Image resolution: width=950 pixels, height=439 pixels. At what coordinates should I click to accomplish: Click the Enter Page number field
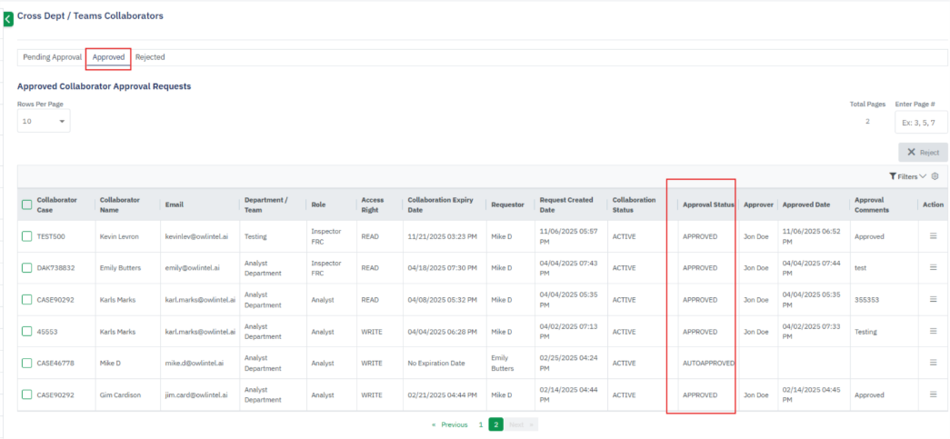point(921,122)
